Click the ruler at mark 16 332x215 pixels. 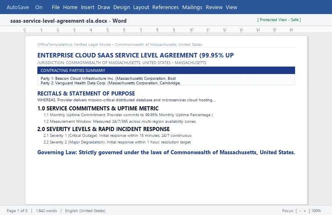[291, 30]
